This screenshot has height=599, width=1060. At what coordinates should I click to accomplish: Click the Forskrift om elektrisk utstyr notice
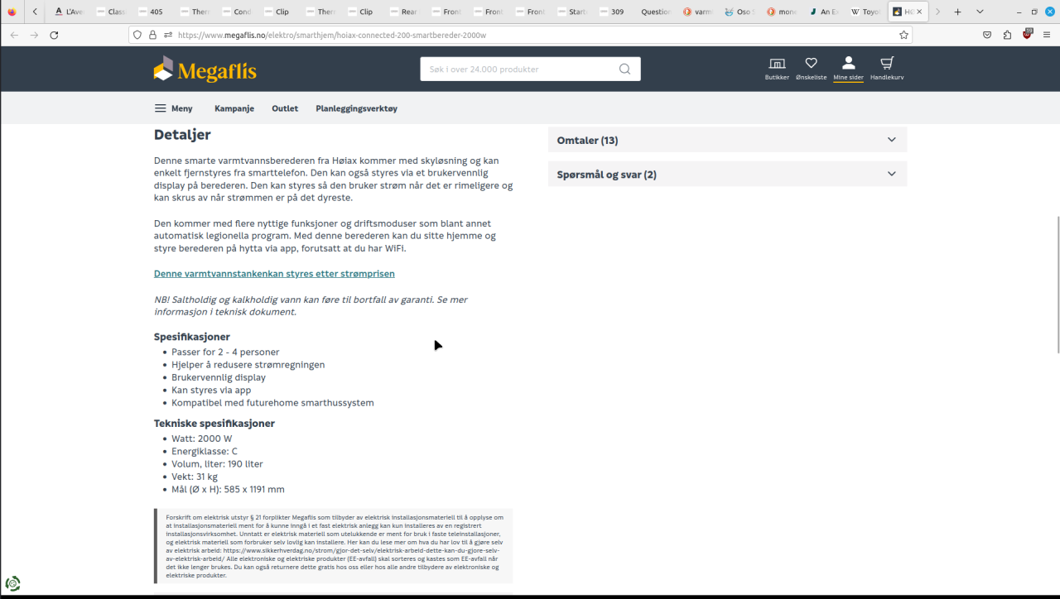click(334, 546)
